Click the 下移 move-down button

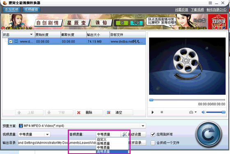point(59,112)
